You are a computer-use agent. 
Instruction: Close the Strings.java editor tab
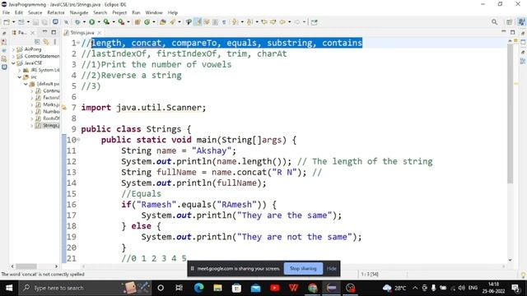100,33
